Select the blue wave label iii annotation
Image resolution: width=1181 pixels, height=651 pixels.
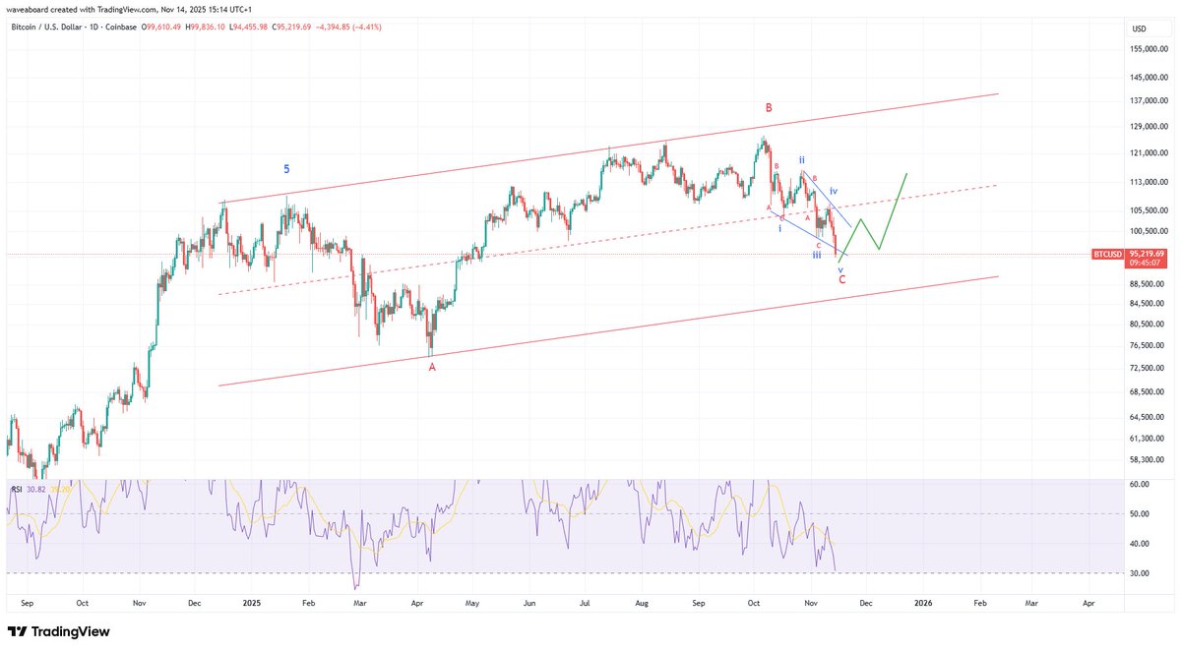[816, 254]
